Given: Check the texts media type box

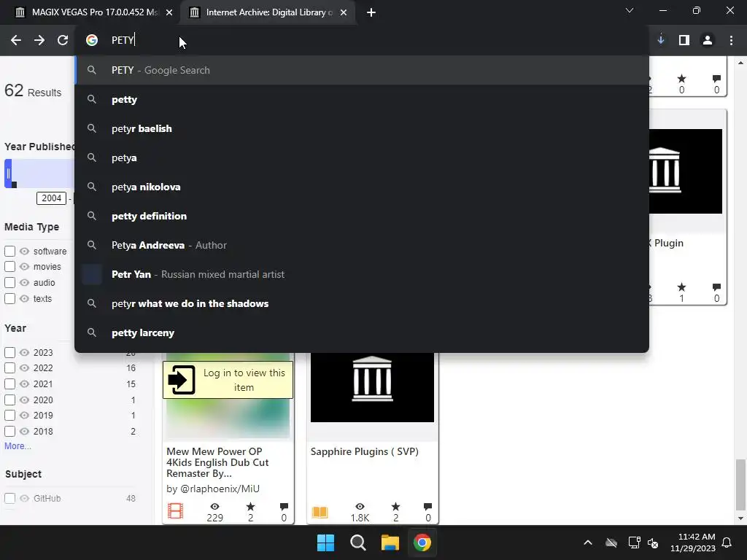Looking at the screenshot, I should pos(9,298).
